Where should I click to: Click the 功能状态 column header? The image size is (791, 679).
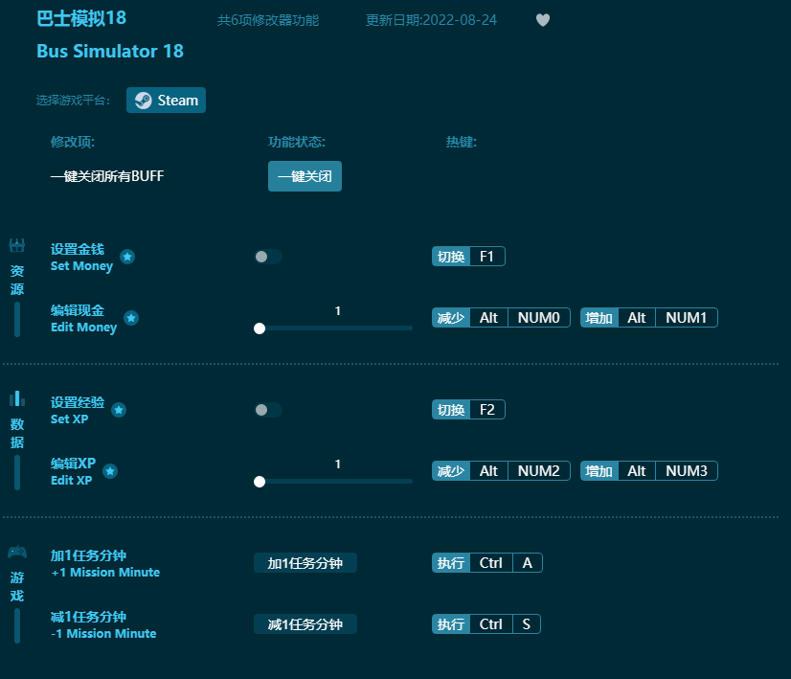(297, 142)
